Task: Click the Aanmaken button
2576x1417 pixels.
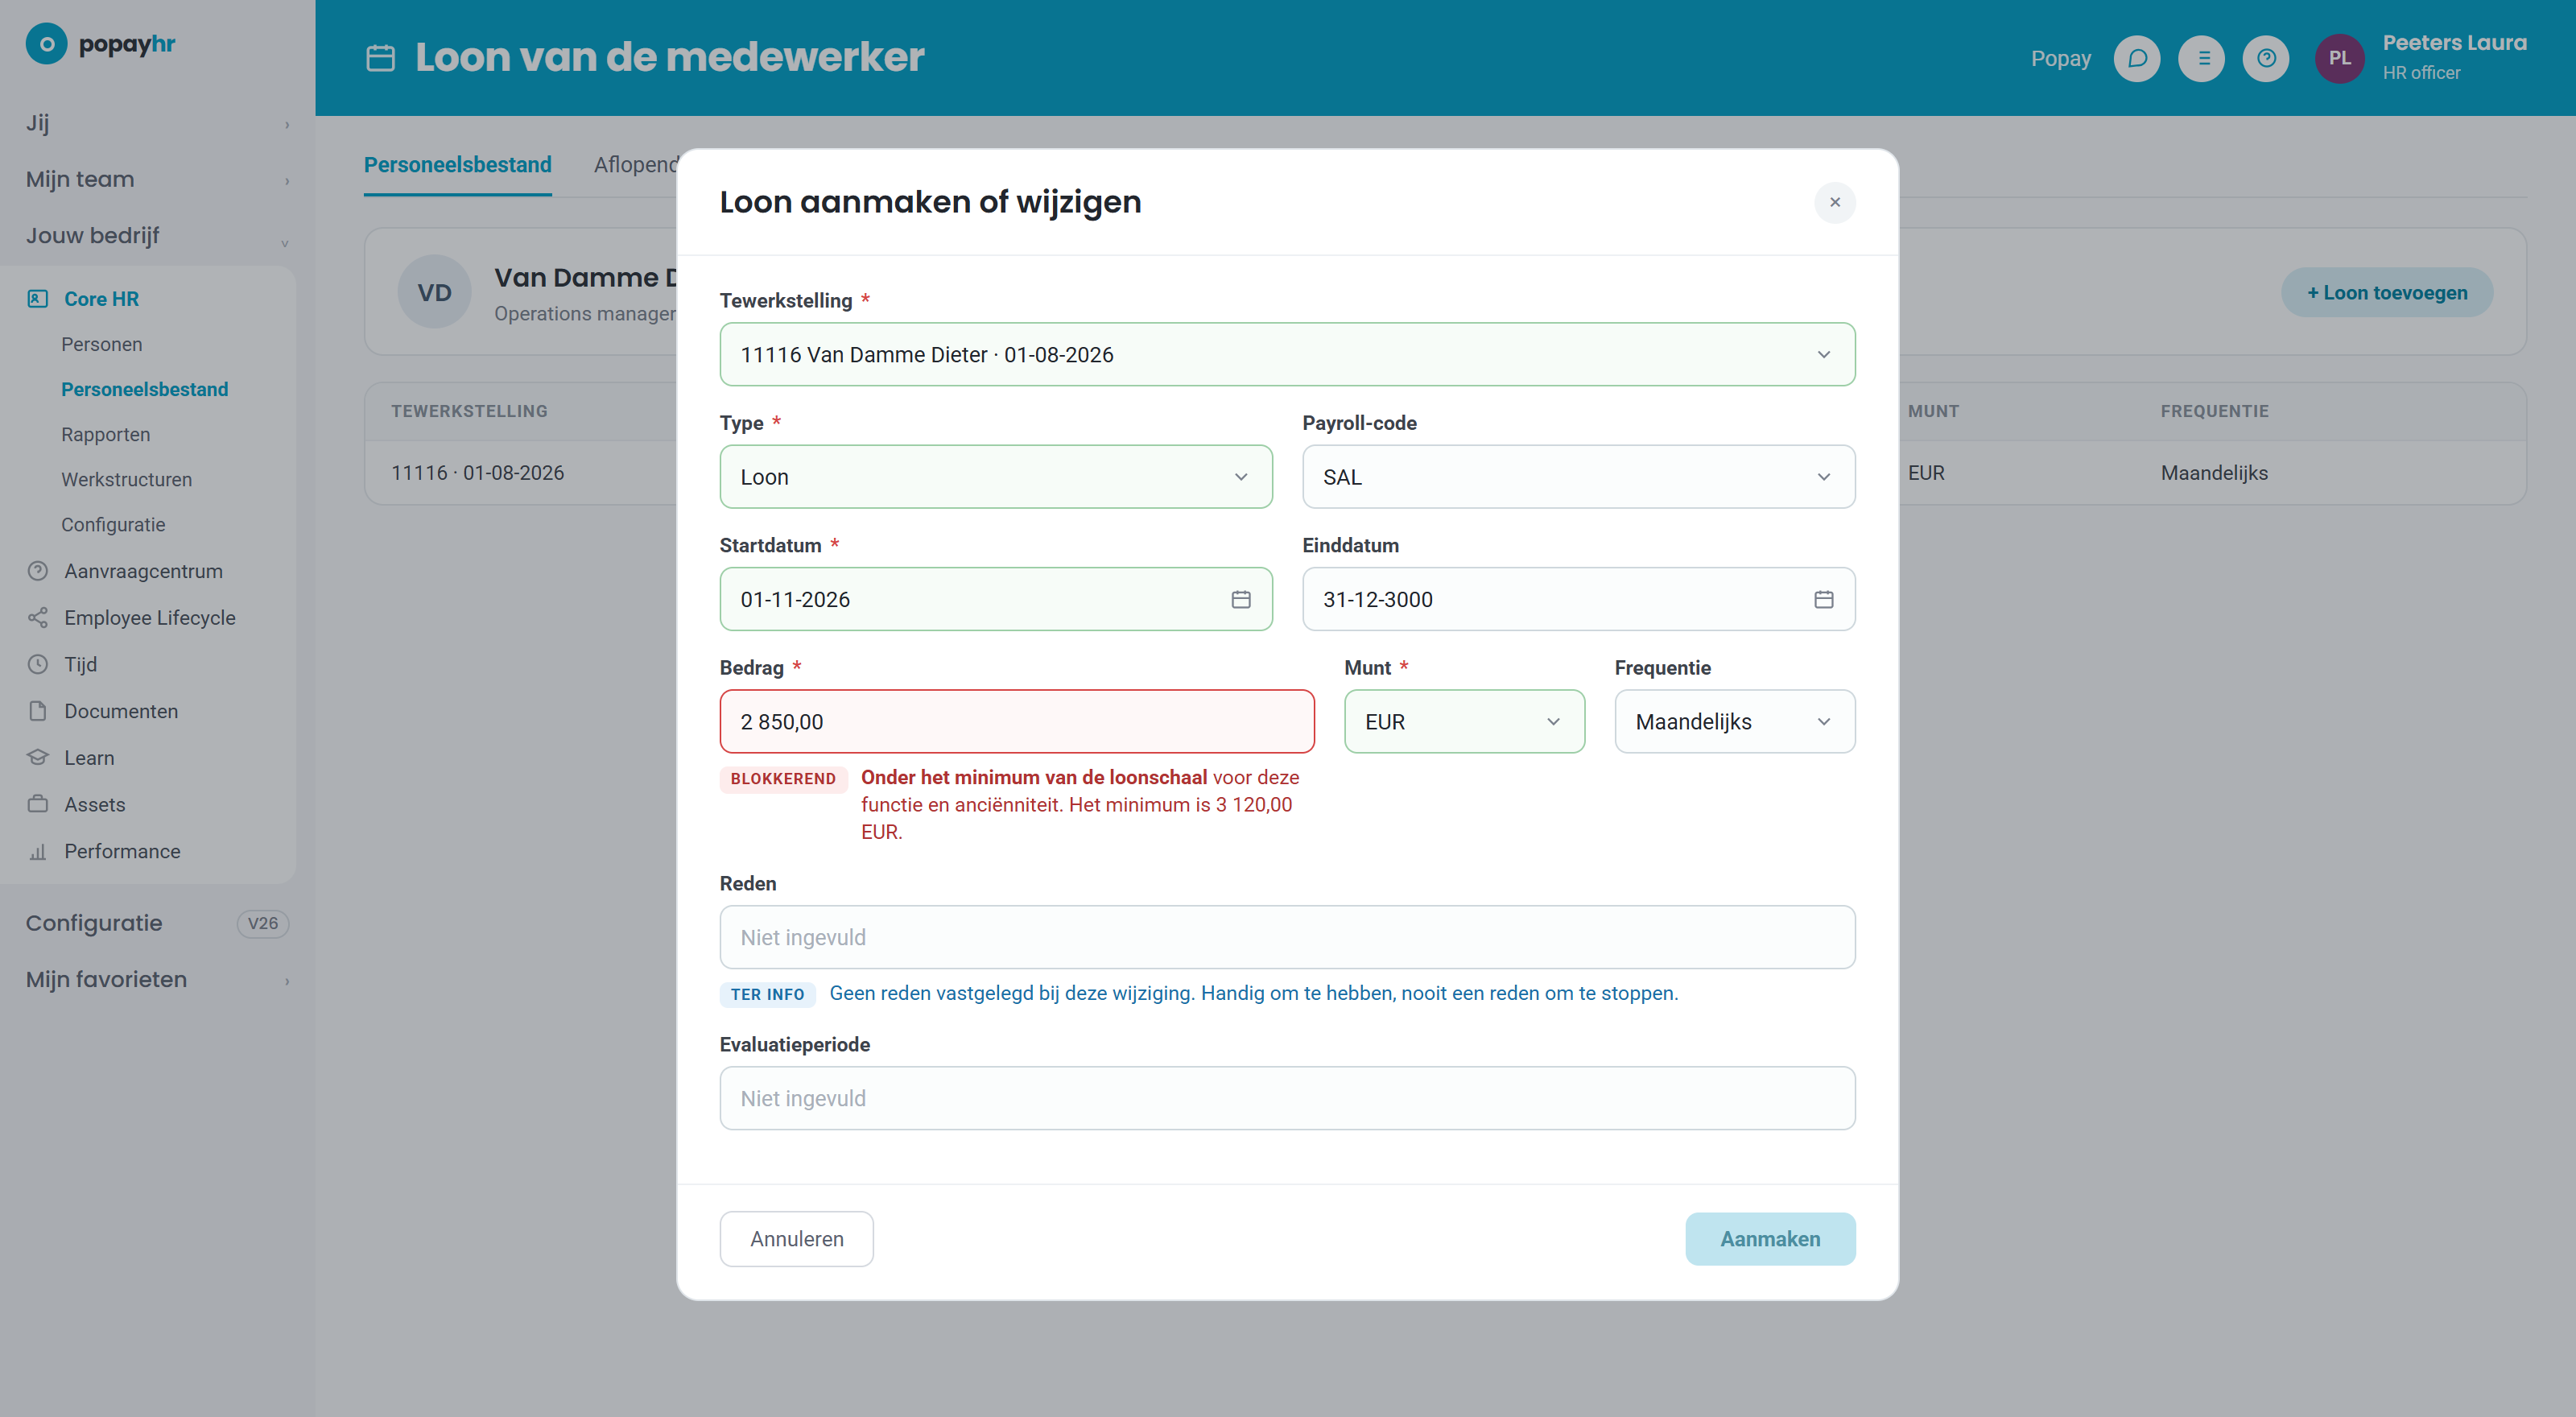Action: [x=1770, y=1239]
